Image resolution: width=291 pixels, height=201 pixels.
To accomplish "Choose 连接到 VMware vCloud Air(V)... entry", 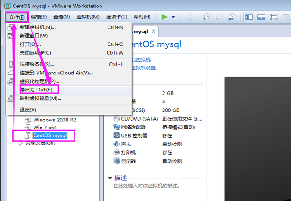I will coord(69,73).
